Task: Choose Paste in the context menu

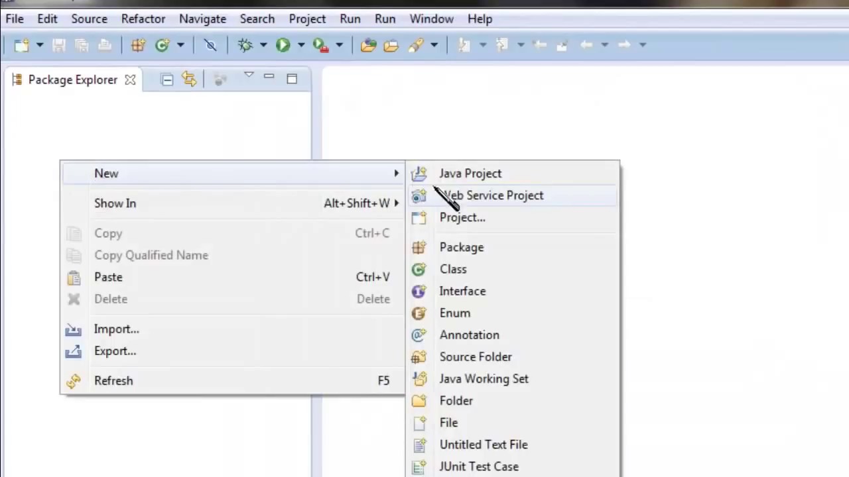Action: point(233,277)
